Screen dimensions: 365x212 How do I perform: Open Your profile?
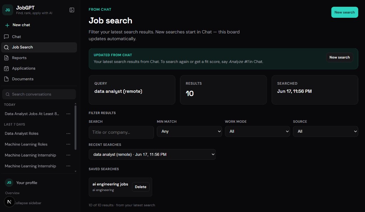(x=27, y=183)
